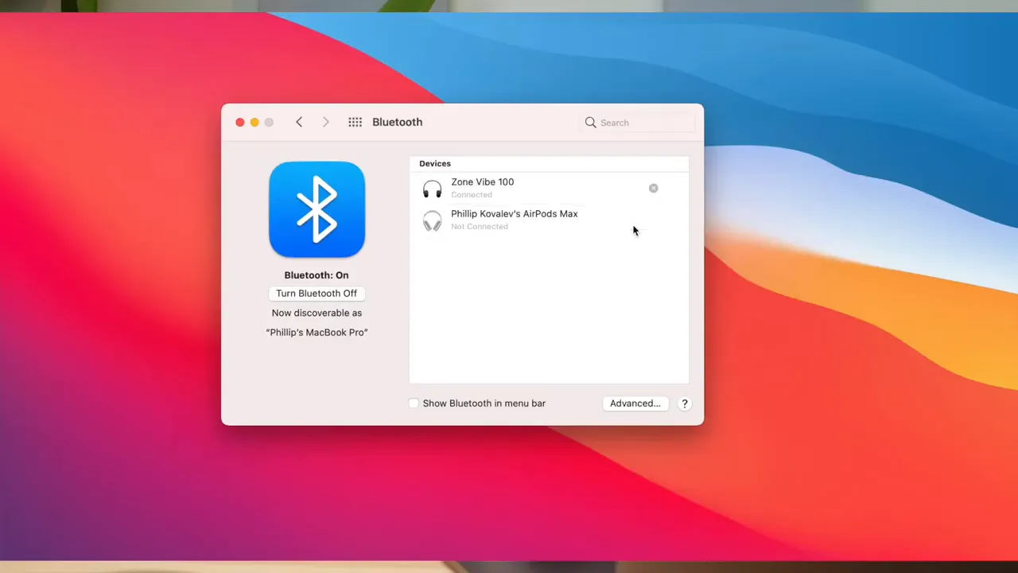The width and height of the screenshot is (1018, 573).
Task: Click the disabled forward navigation arrow
Action: click(325, 122)
